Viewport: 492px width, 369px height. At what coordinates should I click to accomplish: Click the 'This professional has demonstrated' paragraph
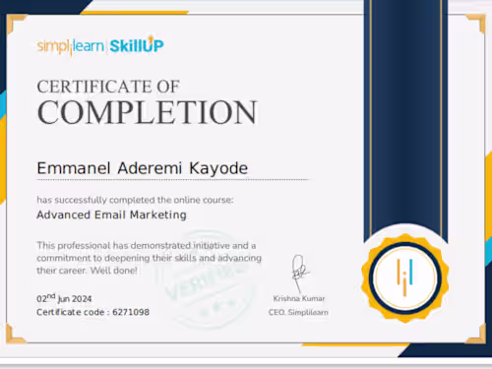pyautogui.click(x=149, y=258)
